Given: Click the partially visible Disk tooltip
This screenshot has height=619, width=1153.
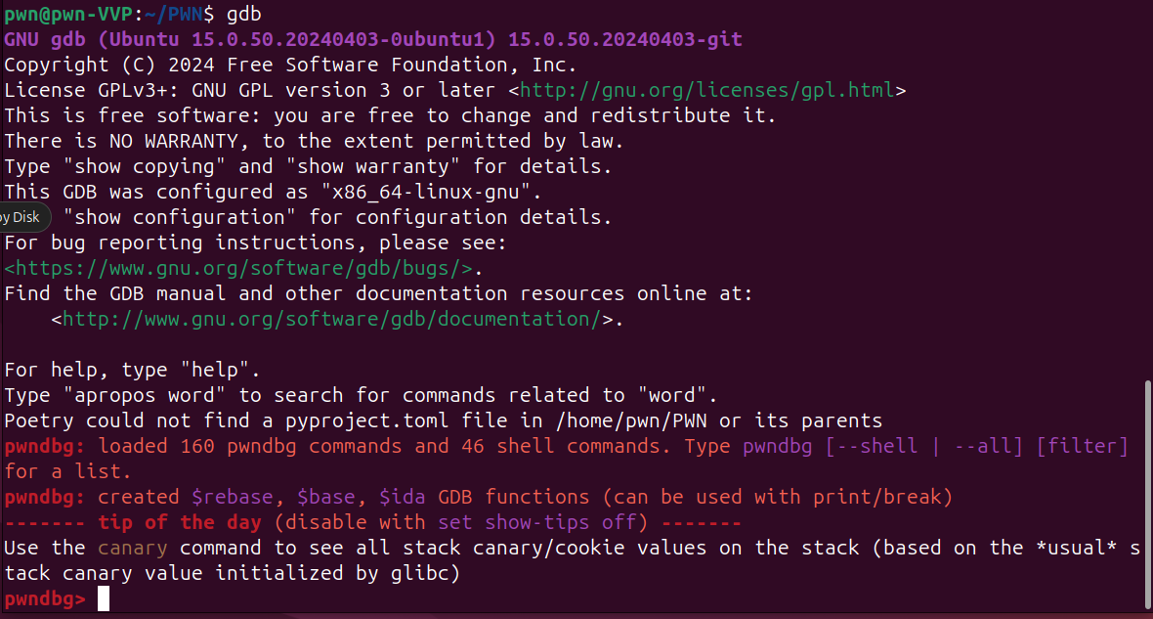Looking at the screenshot, I should tap(20, 217).
